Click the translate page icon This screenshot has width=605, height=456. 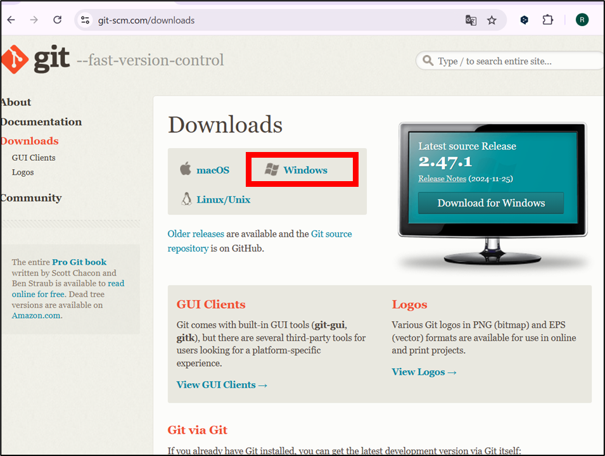(471, 20)
